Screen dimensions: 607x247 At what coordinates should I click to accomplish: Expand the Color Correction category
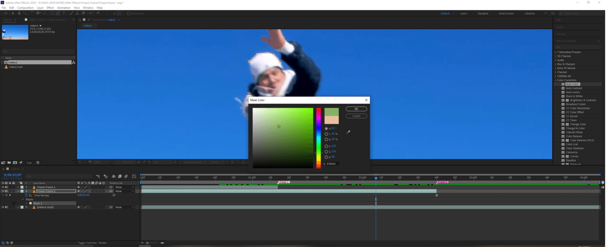click(x=556, y=80)
